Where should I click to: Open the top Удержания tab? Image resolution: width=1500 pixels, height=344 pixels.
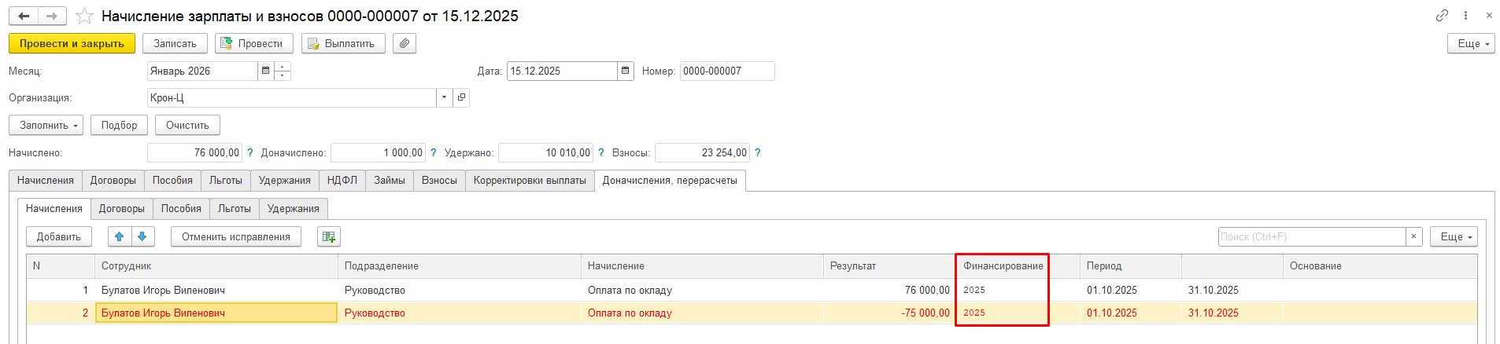point(285,181)
